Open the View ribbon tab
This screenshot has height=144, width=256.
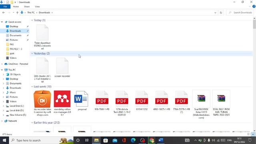37,6
